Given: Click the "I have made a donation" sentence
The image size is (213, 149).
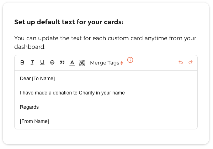Looking at the screenshot, I should pyautogui.click(x=72, y=93).
